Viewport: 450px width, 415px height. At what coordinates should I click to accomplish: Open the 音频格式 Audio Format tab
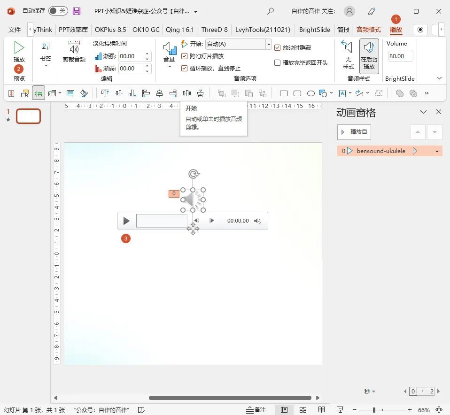(x=368, y=30)
